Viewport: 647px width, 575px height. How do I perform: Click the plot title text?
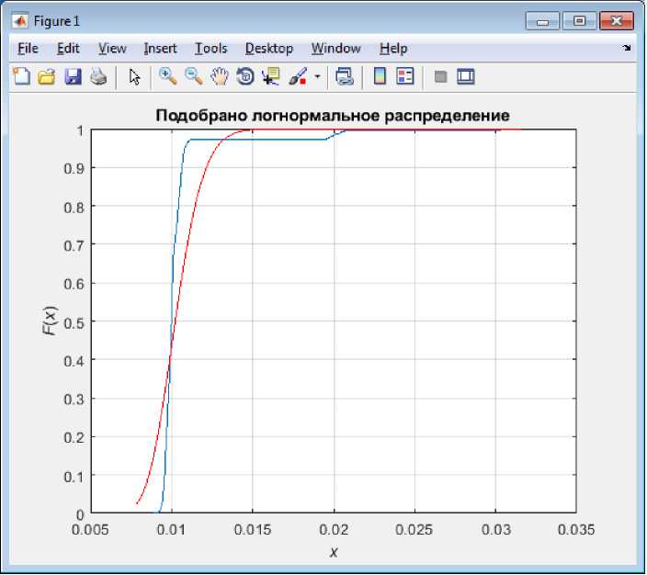[332, 116]
